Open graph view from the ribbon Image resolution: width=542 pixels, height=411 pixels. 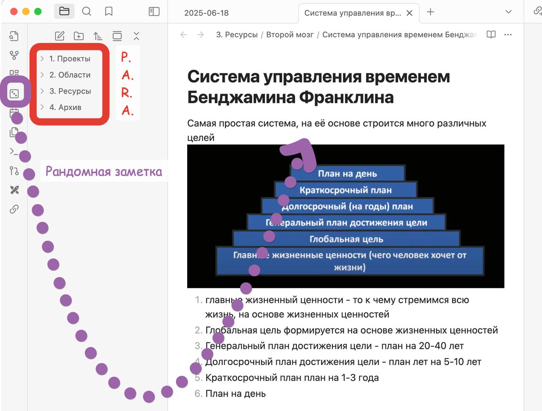point(14,55)
